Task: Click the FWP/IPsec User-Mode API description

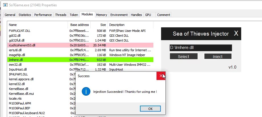Action: point(127,31)
